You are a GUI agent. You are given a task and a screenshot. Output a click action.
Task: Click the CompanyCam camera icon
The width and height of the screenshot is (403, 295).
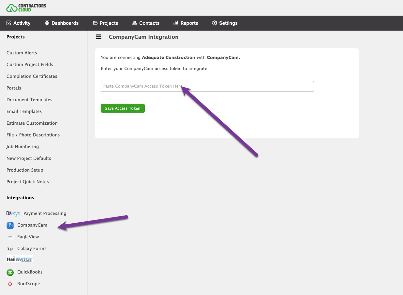click(x=10, y=225)
